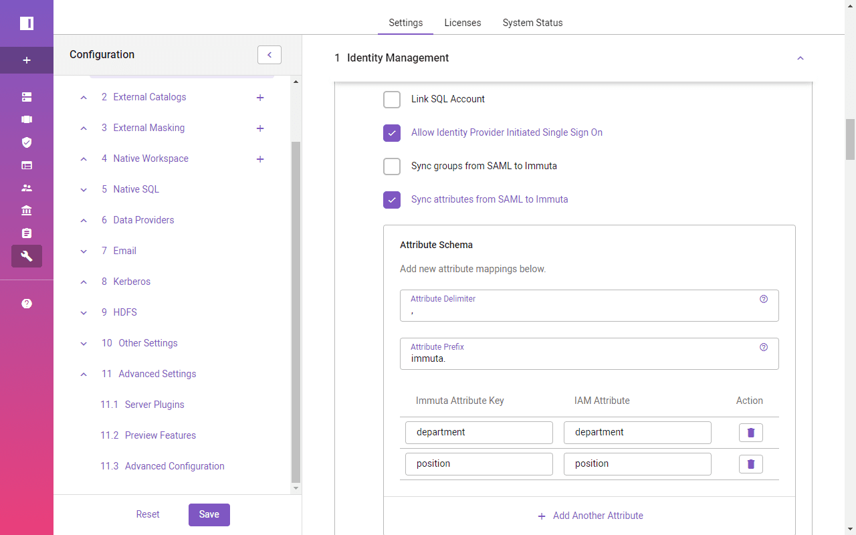This screenshot has height=535, width=856.
Task: Collapse the Configuration side panel
Action: click(x=270, y=55)
